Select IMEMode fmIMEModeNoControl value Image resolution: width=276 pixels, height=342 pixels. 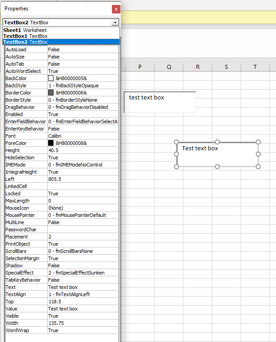click(x=83, y=165)
